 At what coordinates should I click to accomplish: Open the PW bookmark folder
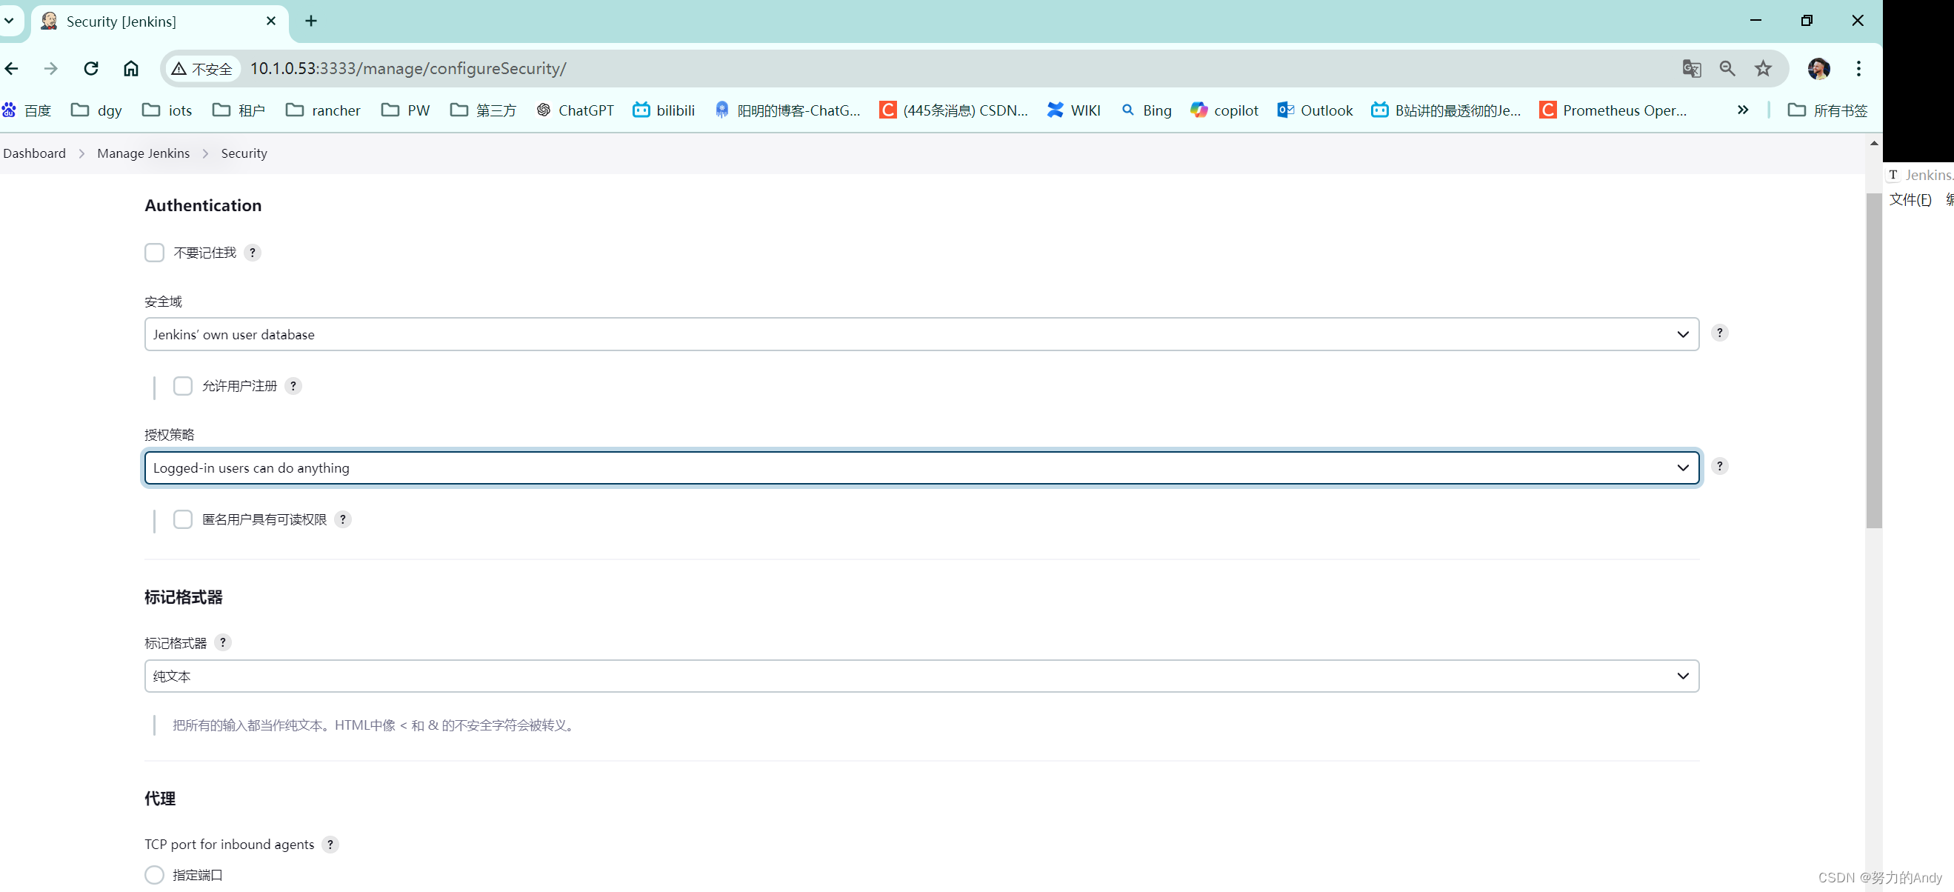tap(406, 110)
